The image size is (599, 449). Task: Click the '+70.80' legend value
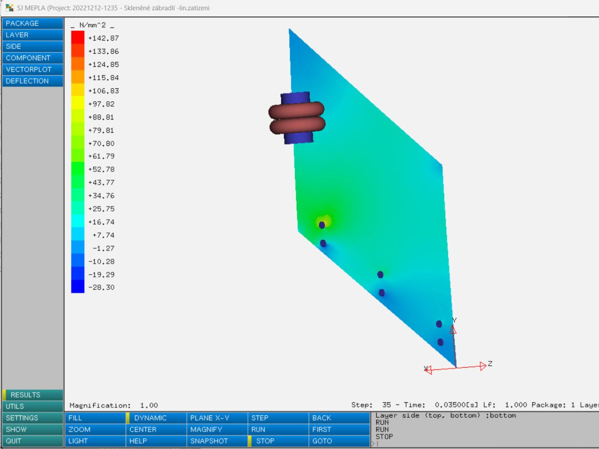(101, 144)
